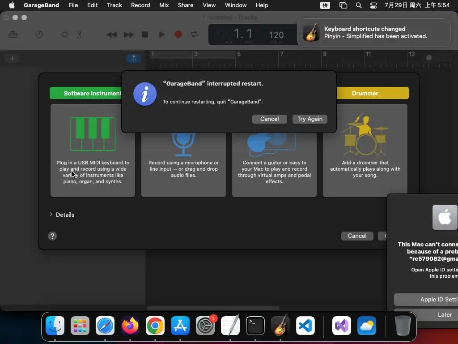Open the File menu
Image resolution: width=458 pixels, height=344 pixels.
(73, 5)
